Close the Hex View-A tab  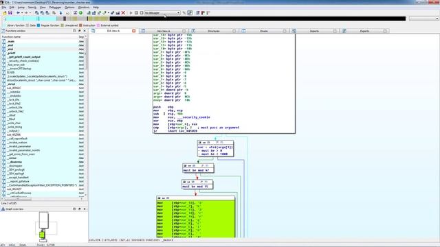(x=184, y=31)
